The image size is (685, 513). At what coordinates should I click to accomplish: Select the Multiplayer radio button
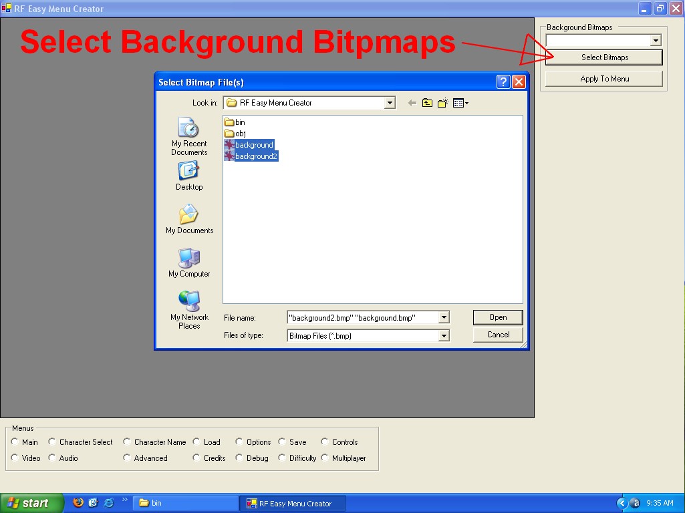325,458
